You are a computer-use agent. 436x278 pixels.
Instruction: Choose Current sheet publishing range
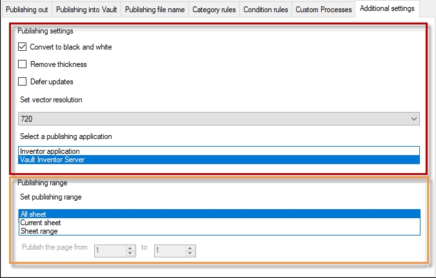40,223
